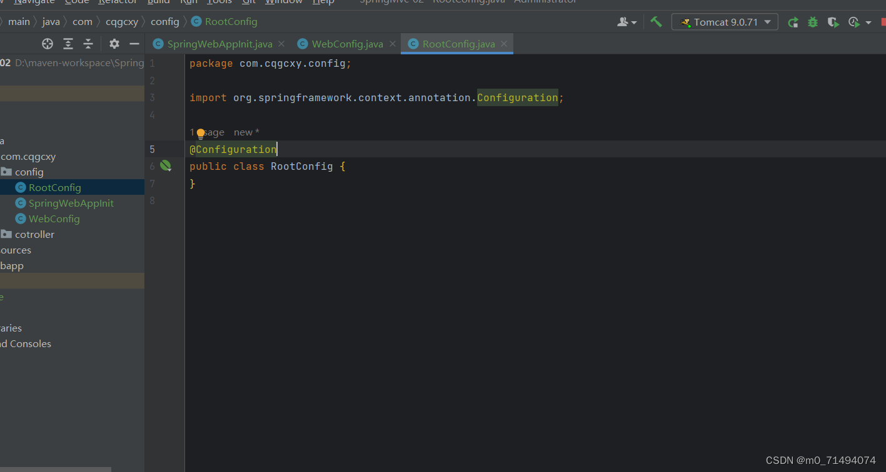Click the 'cqgcxy' breadcrumb
This screenshot has width=886, height=472.
click(x=122, y=21)
